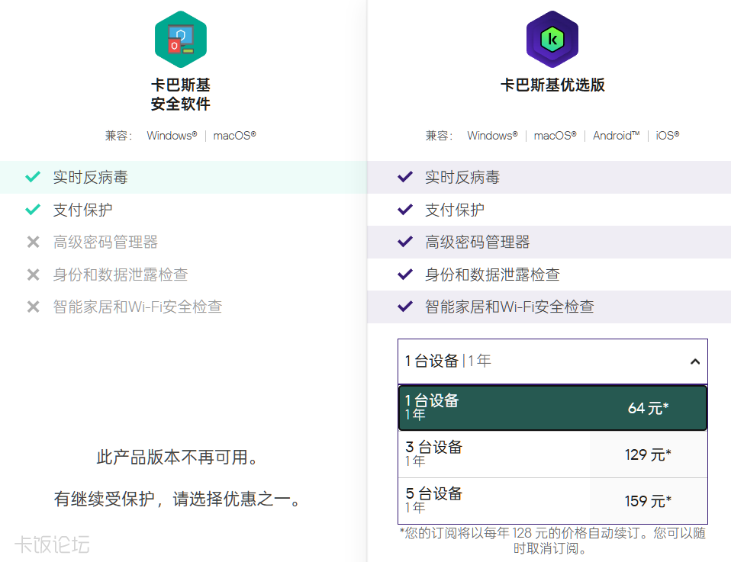Click gray X beside 高级密码管理器

coord(33,242)
